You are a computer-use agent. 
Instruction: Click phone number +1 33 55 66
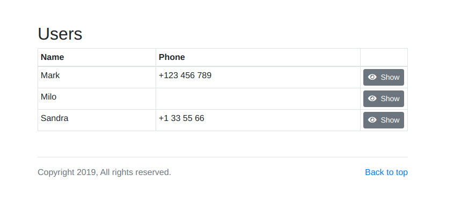coord(181,118)
